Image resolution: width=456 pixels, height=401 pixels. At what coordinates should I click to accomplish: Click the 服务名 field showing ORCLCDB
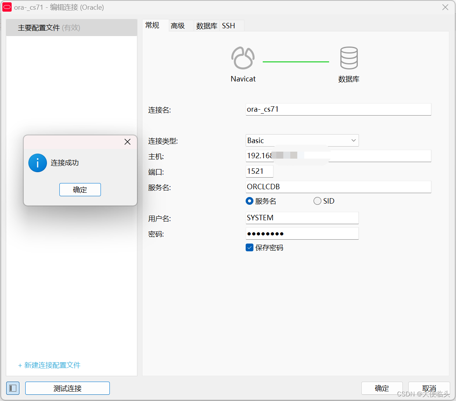coord(338,187)
